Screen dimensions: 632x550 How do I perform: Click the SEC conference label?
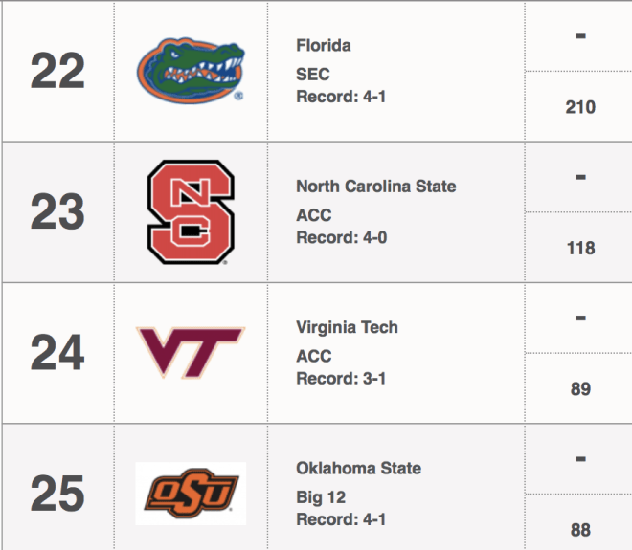(x=313, y=74)
